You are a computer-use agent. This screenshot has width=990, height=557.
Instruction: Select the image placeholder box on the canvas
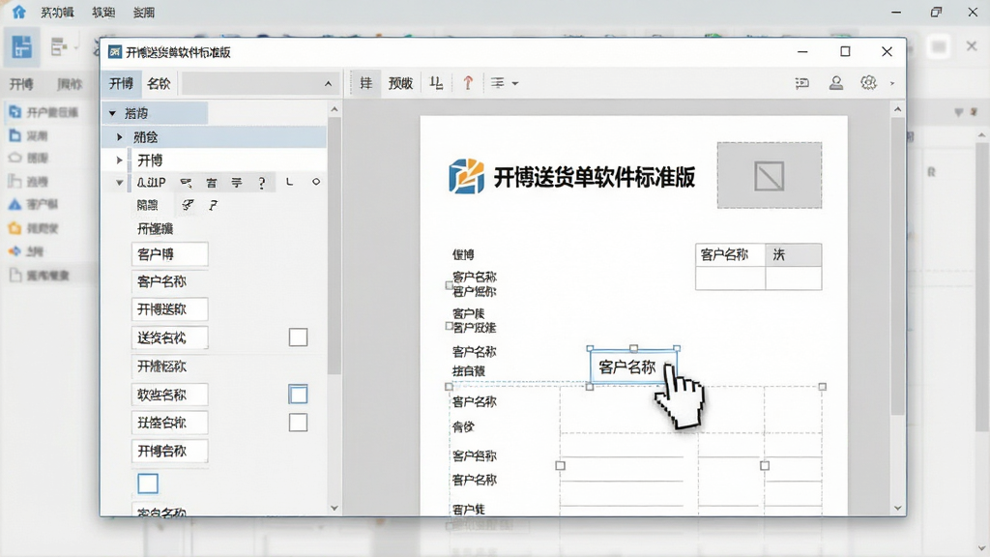click(x=769, y=176)
